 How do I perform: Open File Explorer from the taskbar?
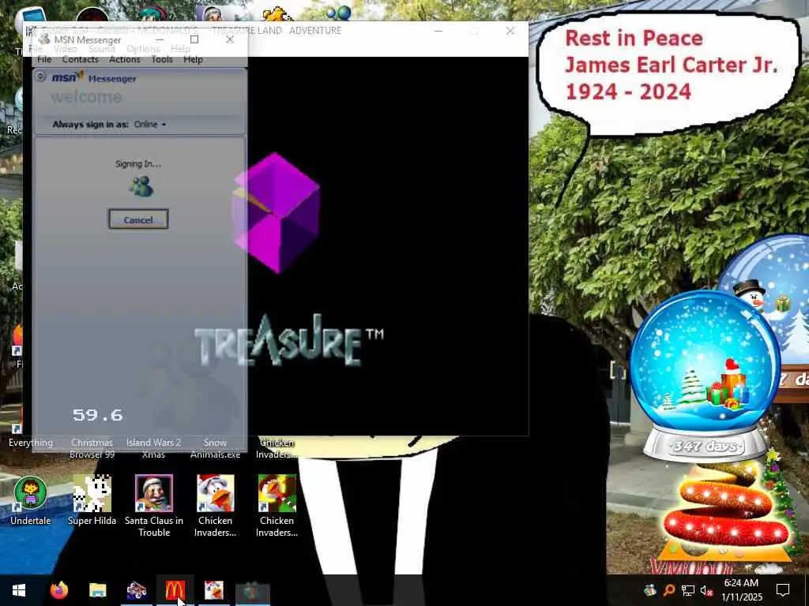97,590
